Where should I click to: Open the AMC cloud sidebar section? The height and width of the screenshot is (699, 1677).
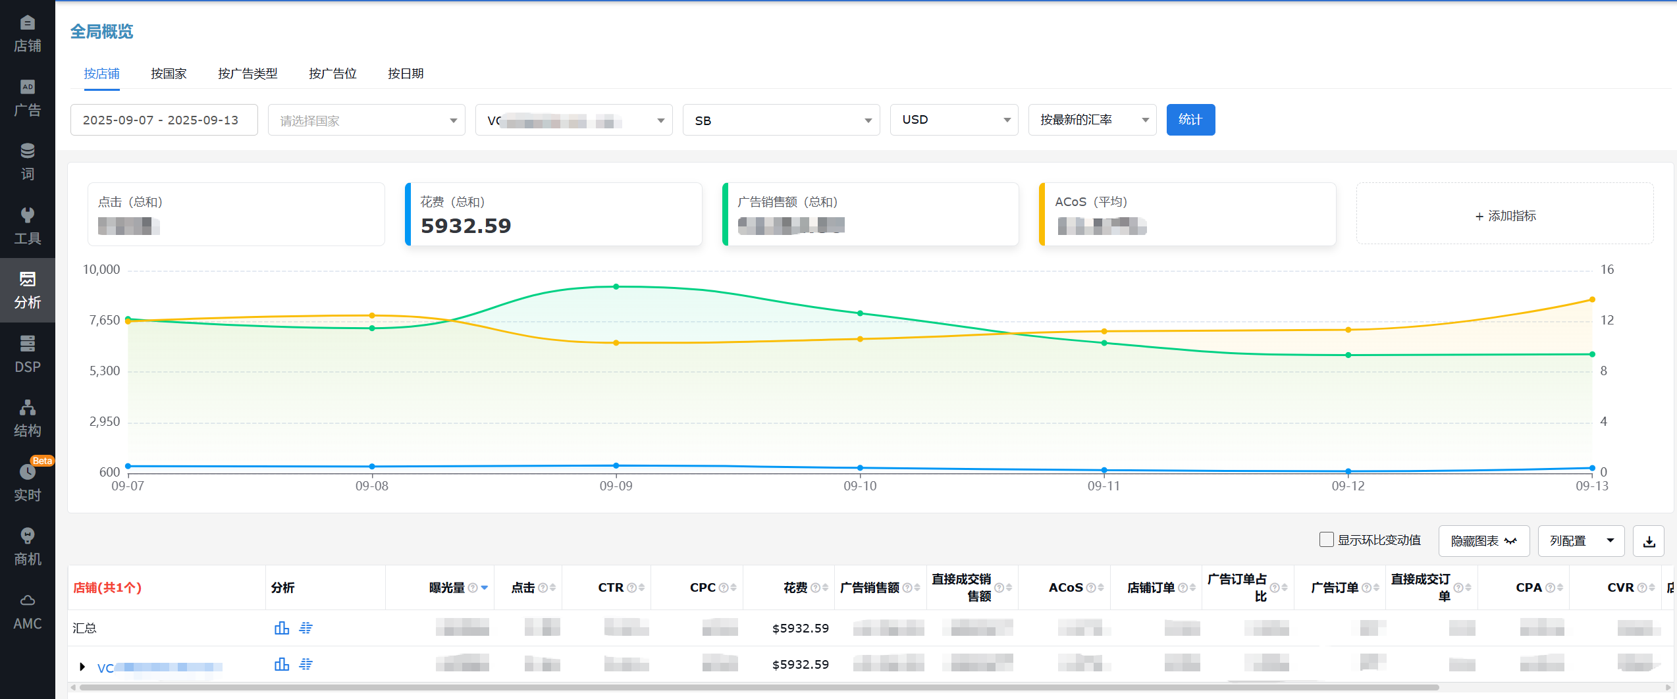(27, 611)
